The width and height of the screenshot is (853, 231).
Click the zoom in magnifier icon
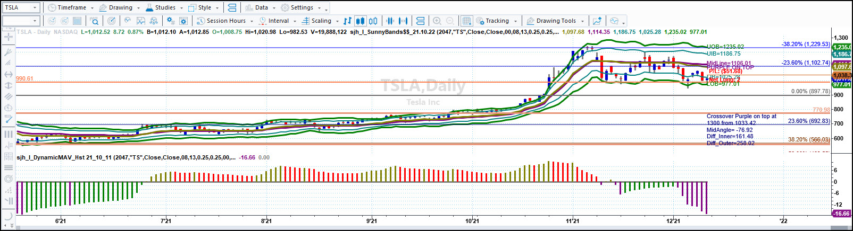coord(437,21)
